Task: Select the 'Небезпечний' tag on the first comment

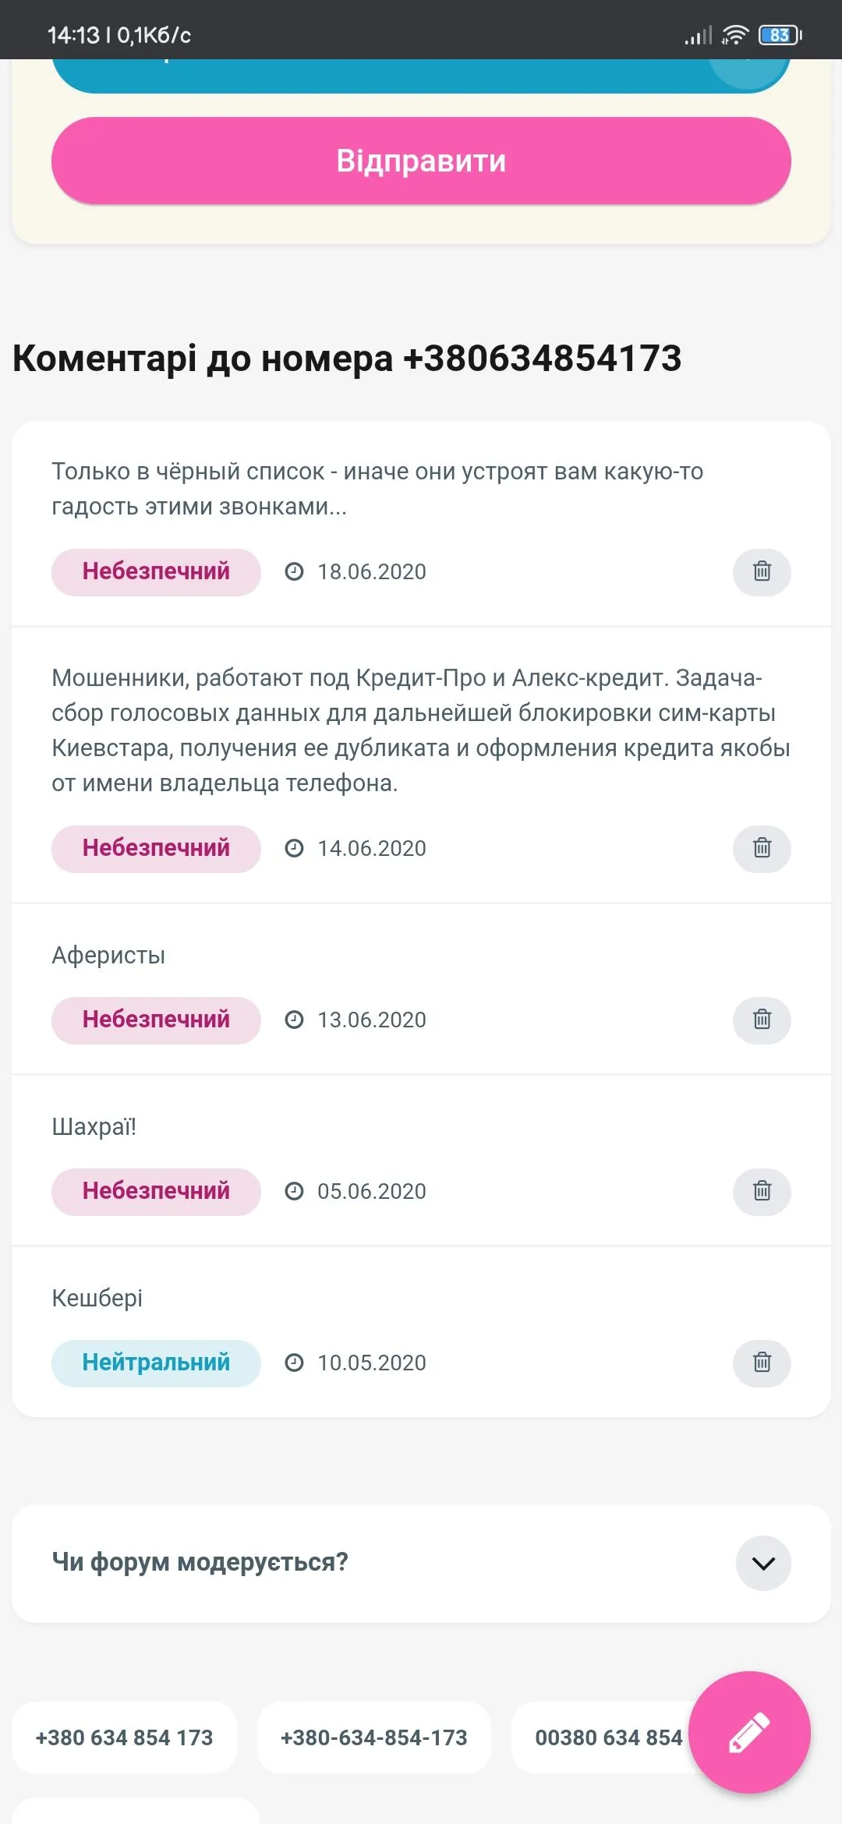Action: [155, 571]
